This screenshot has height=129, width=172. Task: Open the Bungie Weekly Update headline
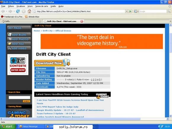pyautogui.click(x=70, y=110)
